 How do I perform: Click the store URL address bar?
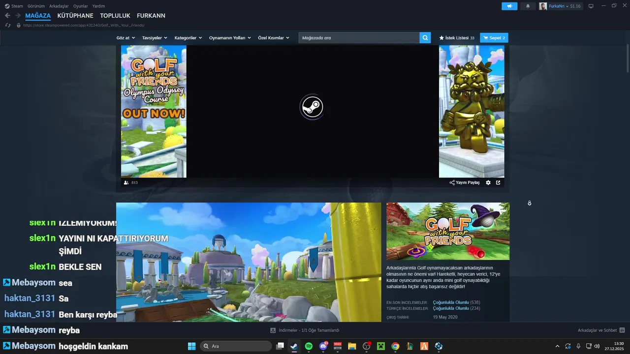click(84, 25)
